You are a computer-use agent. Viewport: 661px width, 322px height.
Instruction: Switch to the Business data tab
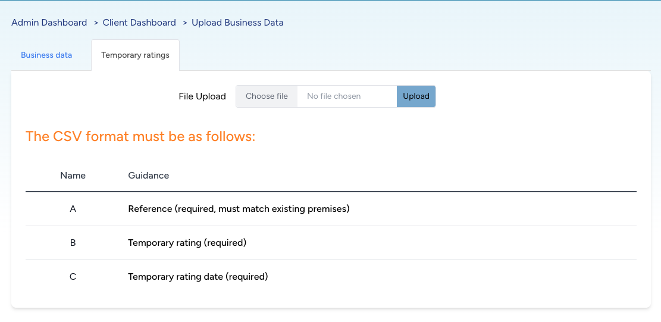coord(46,55)
